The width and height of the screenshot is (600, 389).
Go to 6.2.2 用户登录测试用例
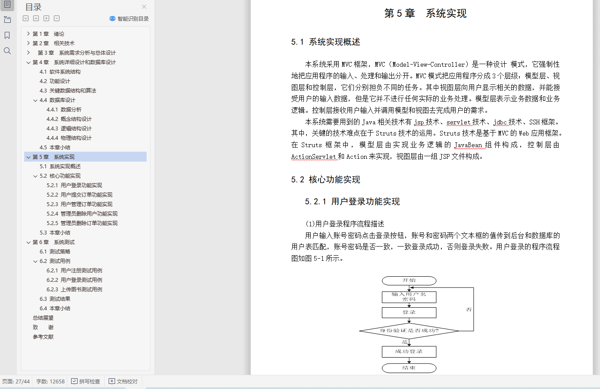point(74,280)
